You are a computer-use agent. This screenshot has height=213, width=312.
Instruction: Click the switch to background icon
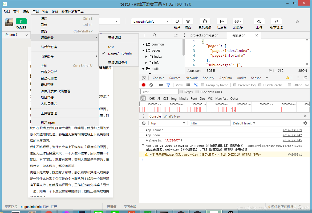point(222,21)
